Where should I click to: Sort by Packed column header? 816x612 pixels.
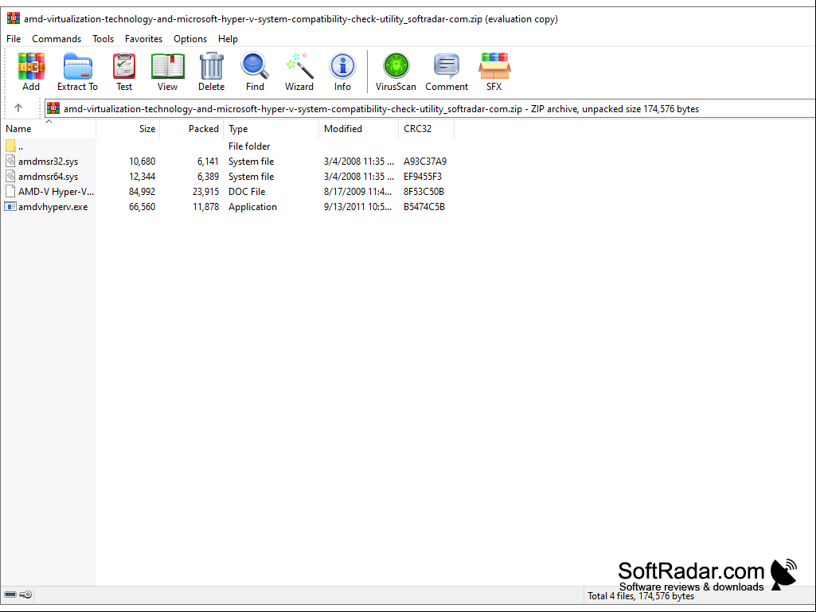coord(192,129)
